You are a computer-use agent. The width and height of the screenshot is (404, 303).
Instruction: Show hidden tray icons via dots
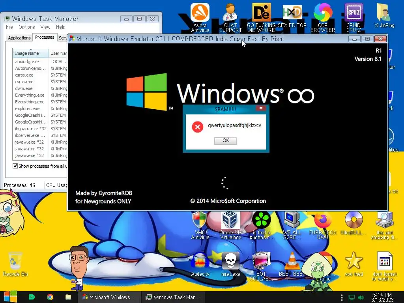click(x=342, y=297)
